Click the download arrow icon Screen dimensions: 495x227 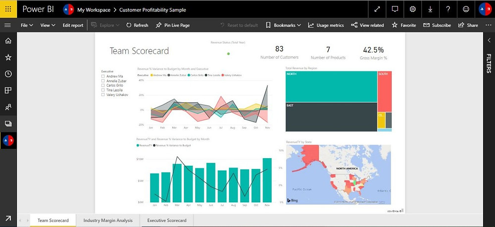coord(430,9)
